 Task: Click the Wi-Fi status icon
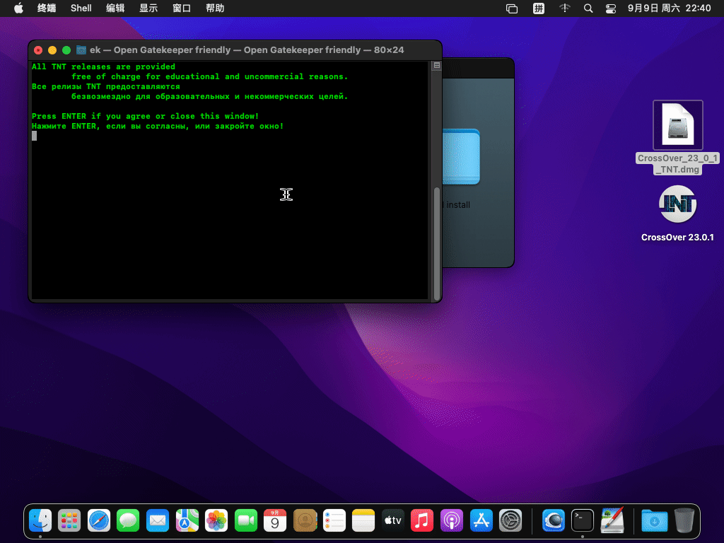pos(564,8)
